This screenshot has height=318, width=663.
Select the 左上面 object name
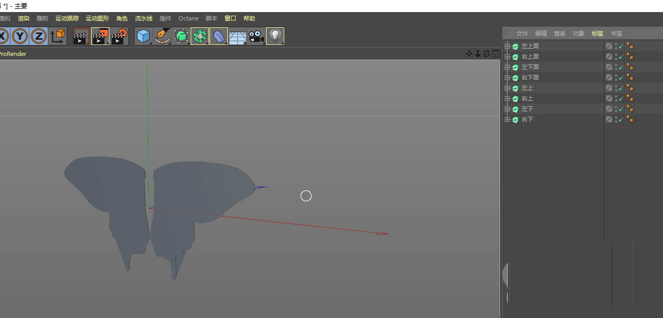point(530,46)
